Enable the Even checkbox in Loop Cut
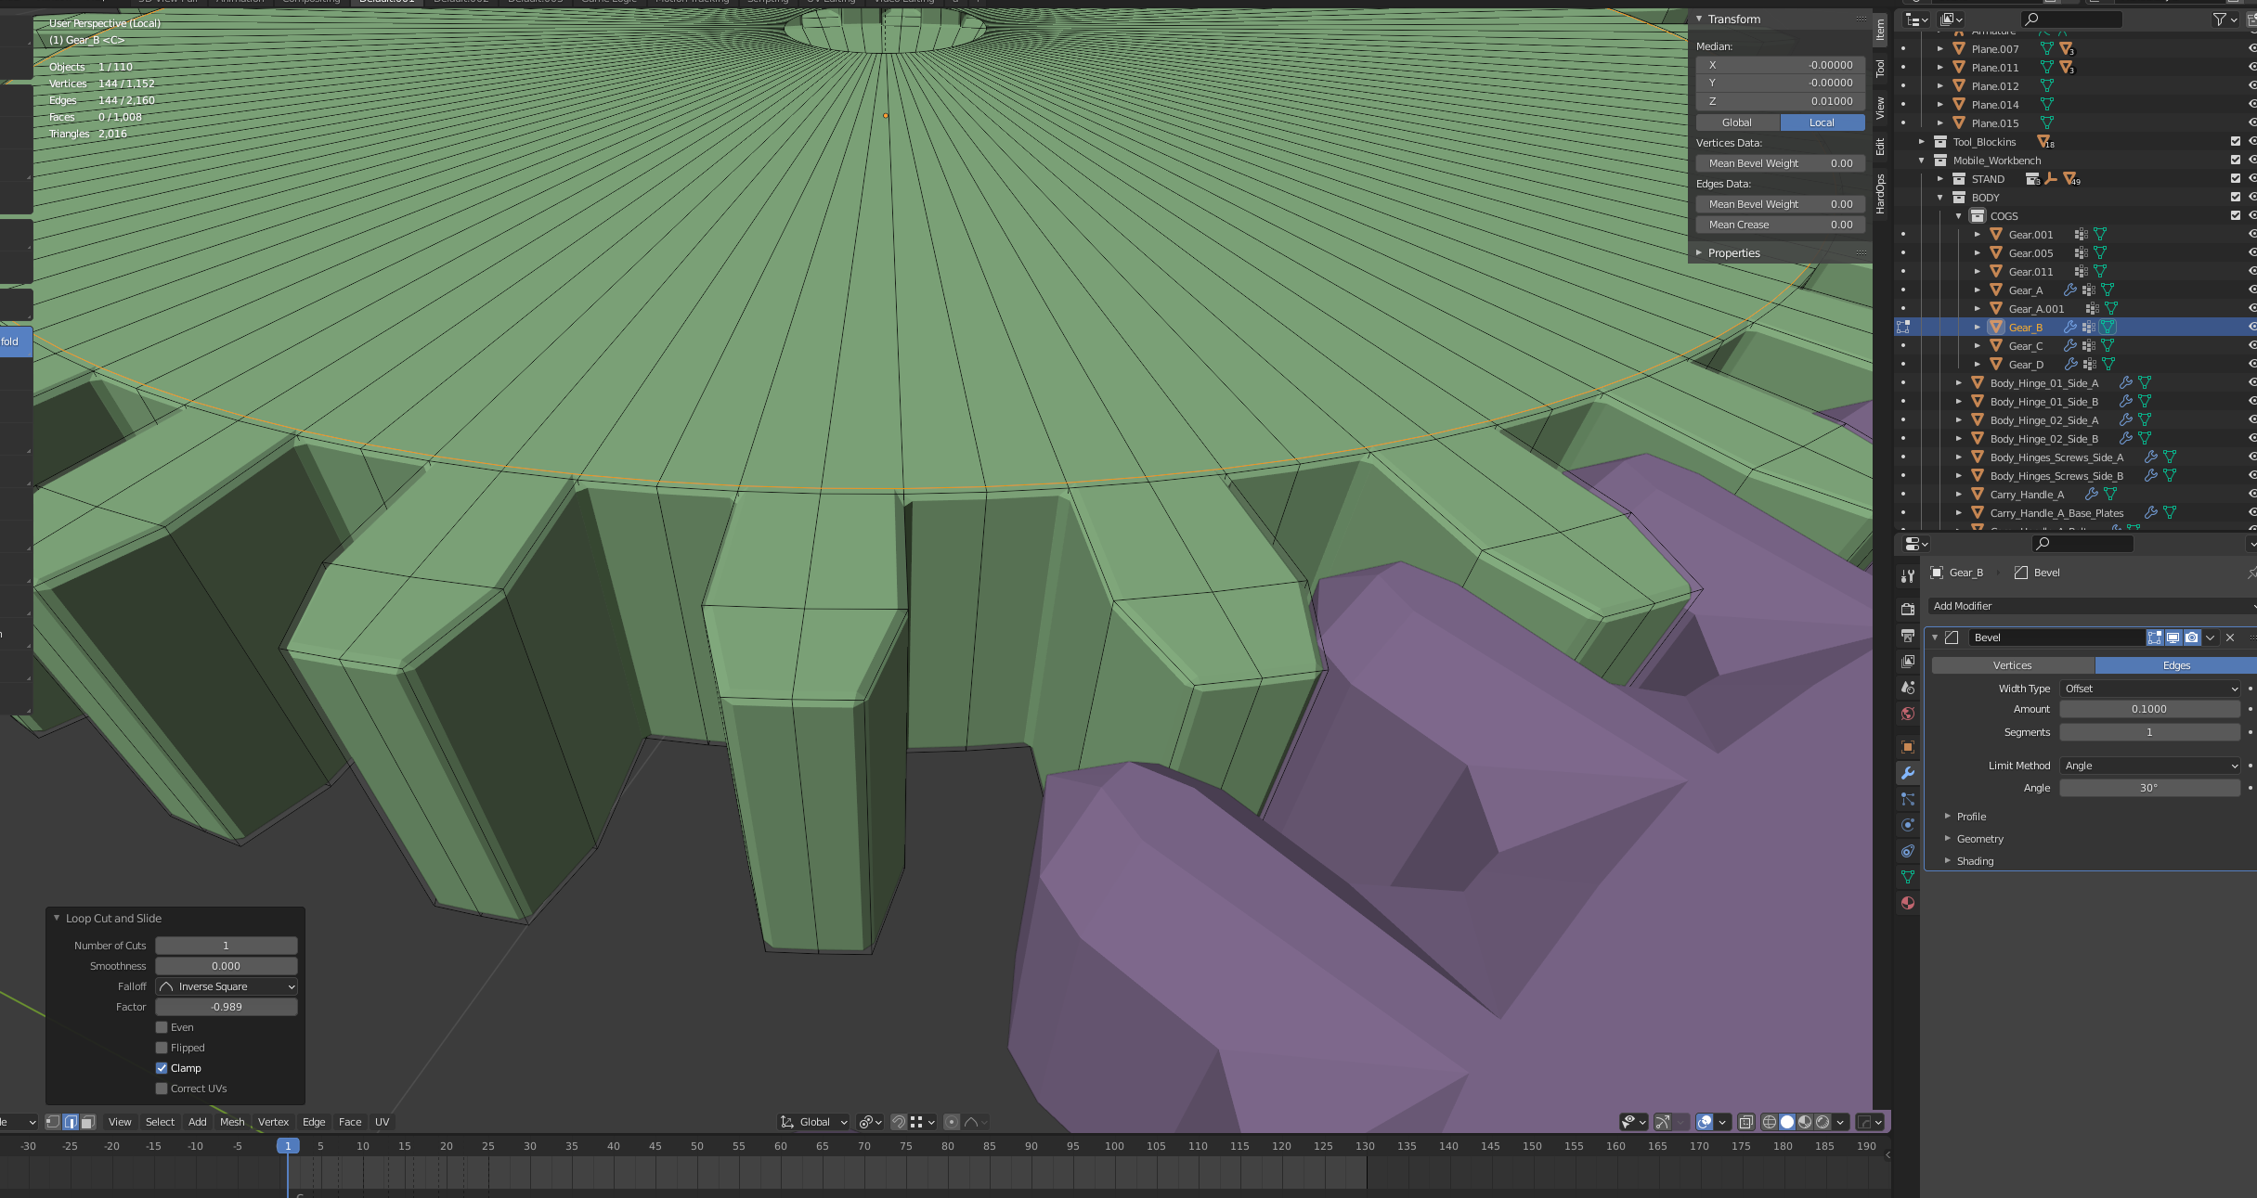The width and height of the screenshot is (2257, 1198). coord(162,1027)
